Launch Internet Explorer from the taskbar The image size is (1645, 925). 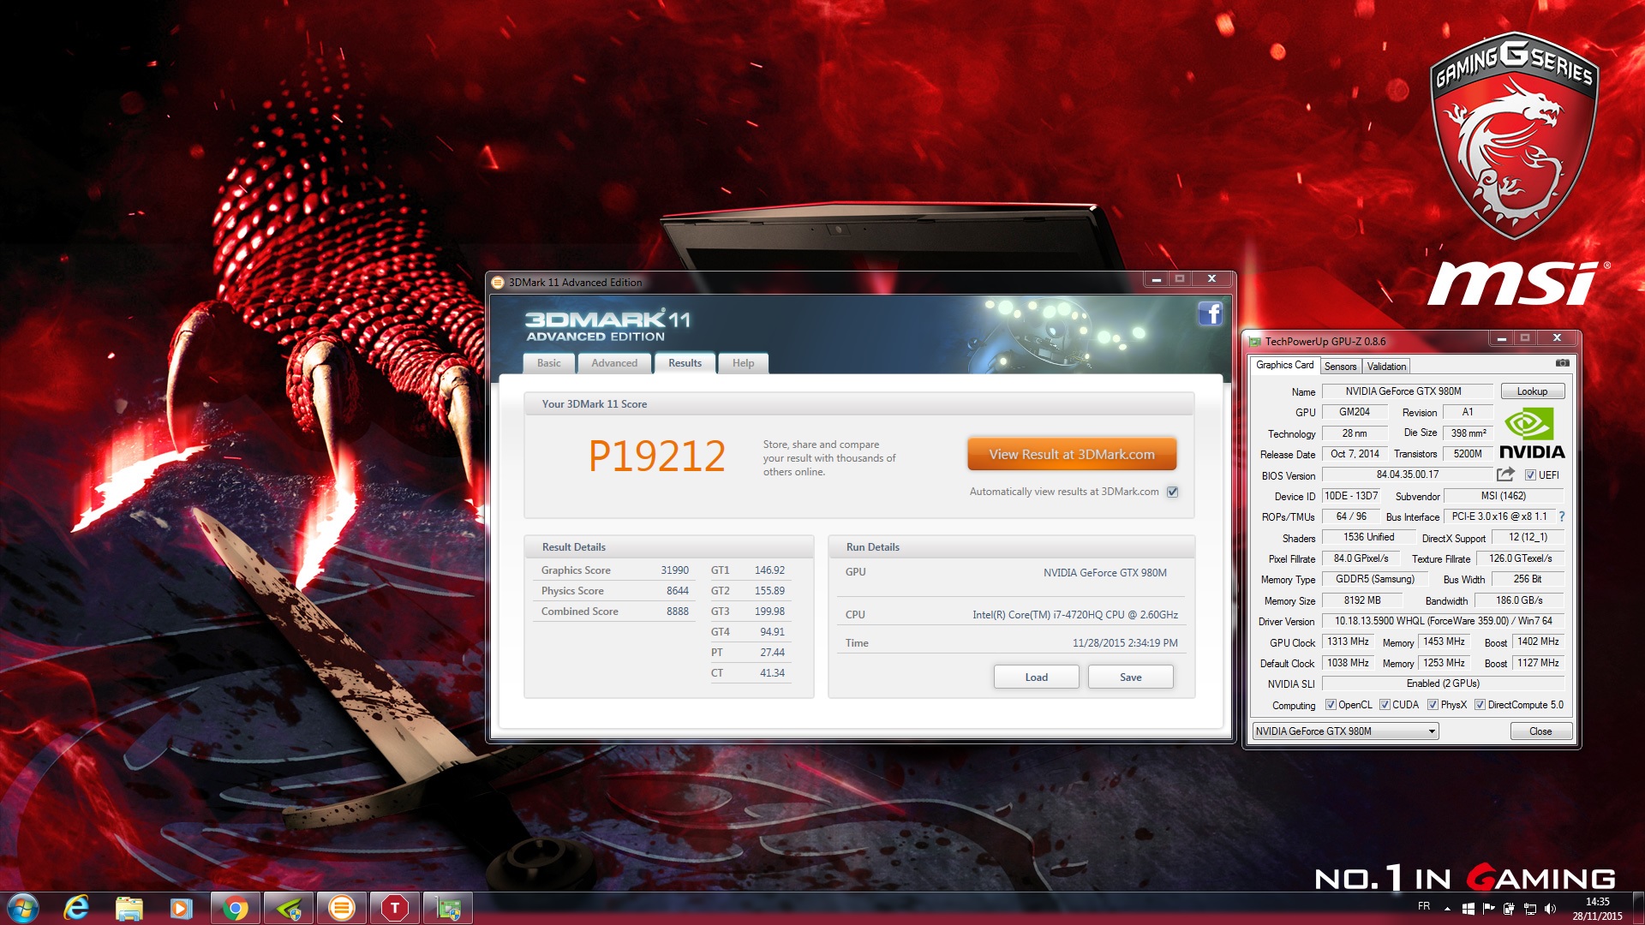76,908
